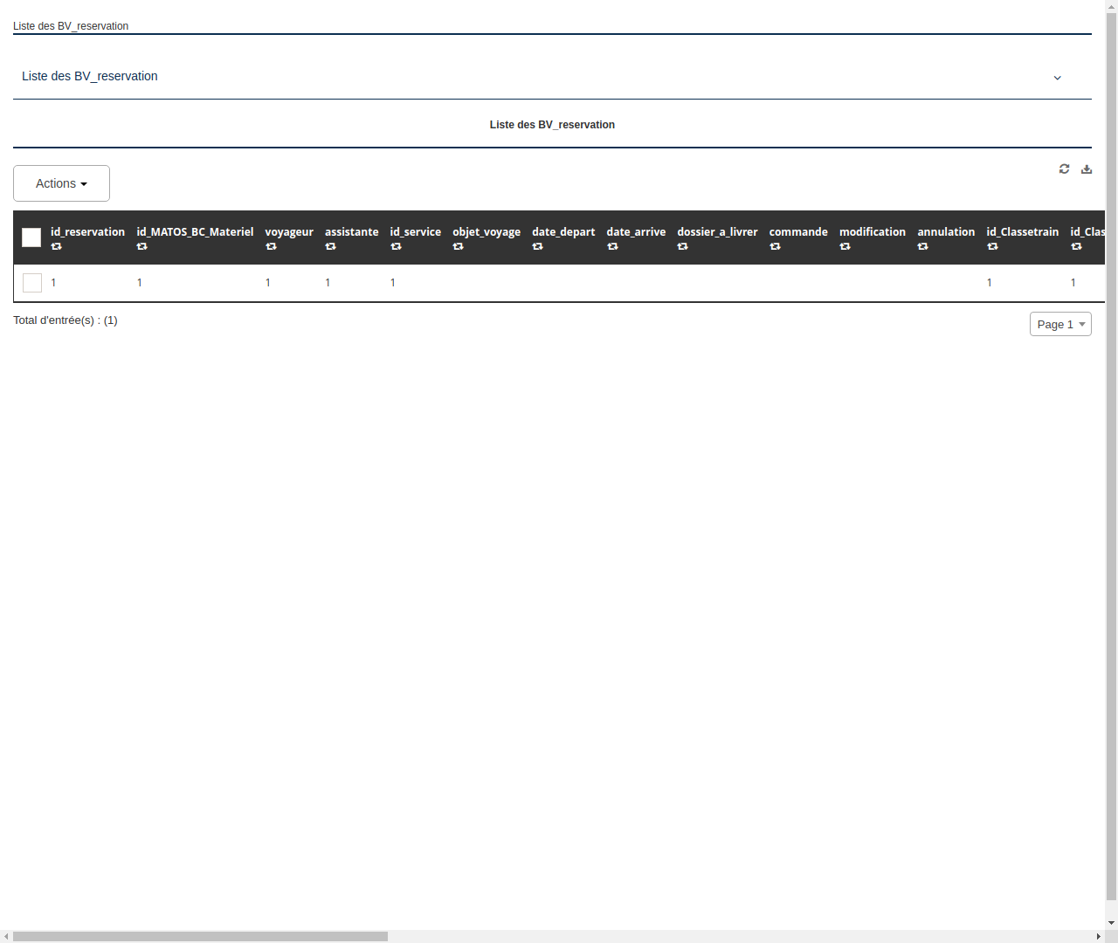Select the Liste des BV_reservation panel title
Viewport: 1118px width, 943px height.
pos(552,125)
